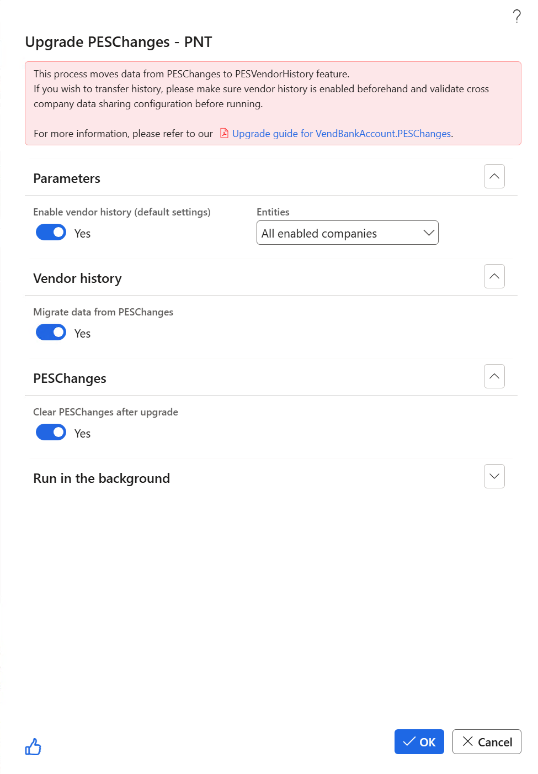Viewport: 538px width, 774px height.
Task: Expand the Run in the background section
Action: click(494, 476)
